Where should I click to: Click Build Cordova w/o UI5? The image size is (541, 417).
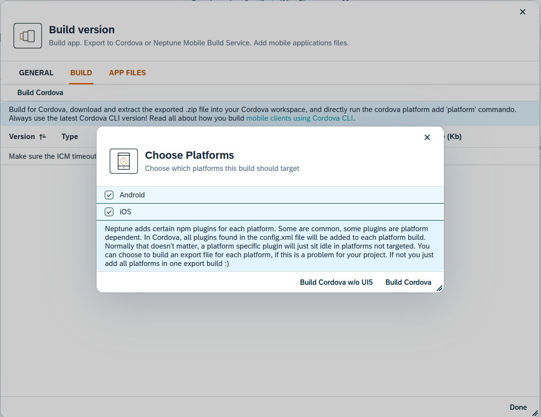point(336,282)
